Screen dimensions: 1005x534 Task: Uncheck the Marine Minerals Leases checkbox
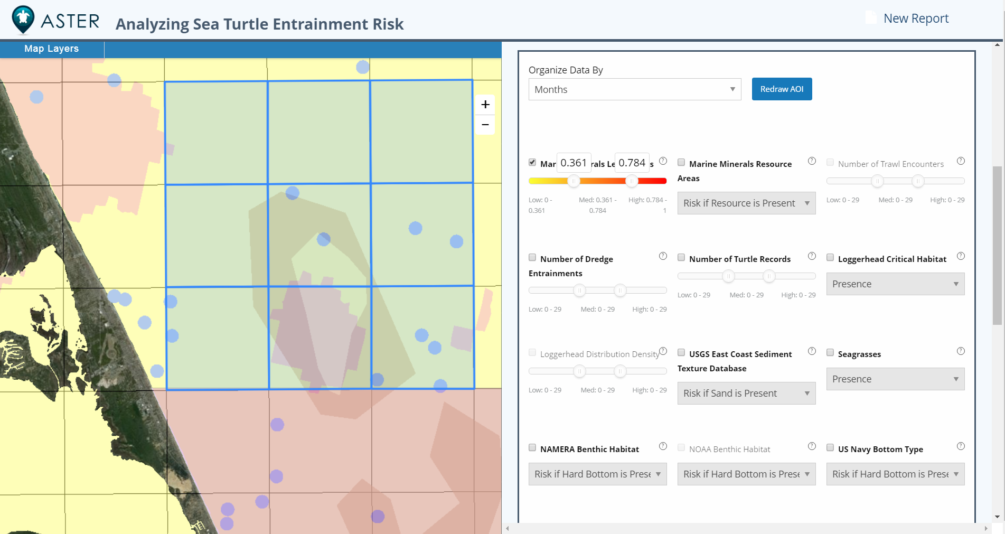coord(532,163)
